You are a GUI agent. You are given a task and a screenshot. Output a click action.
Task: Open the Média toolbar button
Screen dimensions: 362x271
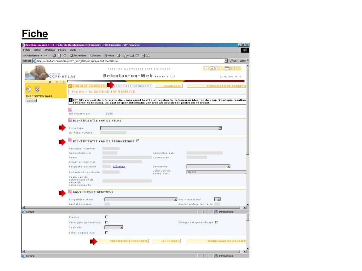point(109,55)
